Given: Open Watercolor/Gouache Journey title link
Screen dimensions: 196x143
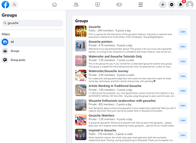Looking at the screenshot, I should point(109,71).
